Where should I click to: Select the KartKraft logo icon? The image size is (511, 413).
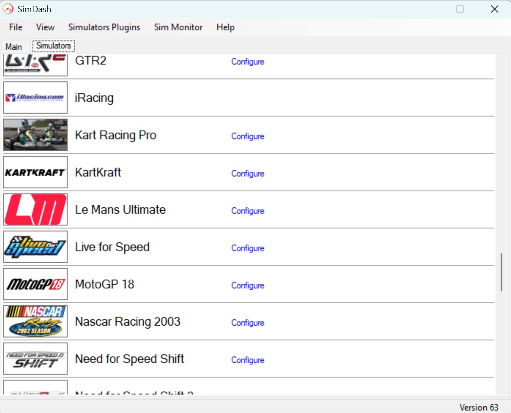35,172
